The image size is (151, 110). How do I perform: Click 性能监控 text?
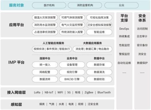click(124, 45)
